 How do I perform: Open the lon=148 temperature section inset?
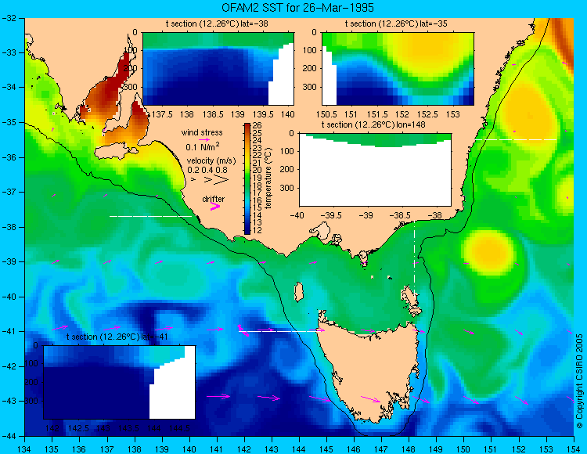tap(375, 170)
